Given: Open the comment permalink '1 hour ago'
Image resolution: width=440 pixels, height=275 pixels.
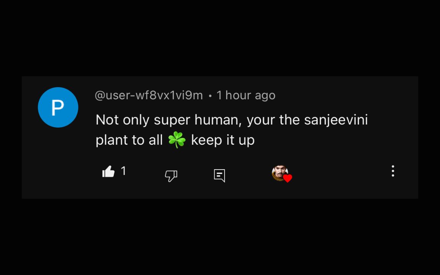Looking at the screenshot, I should click(x=246, y=95).
